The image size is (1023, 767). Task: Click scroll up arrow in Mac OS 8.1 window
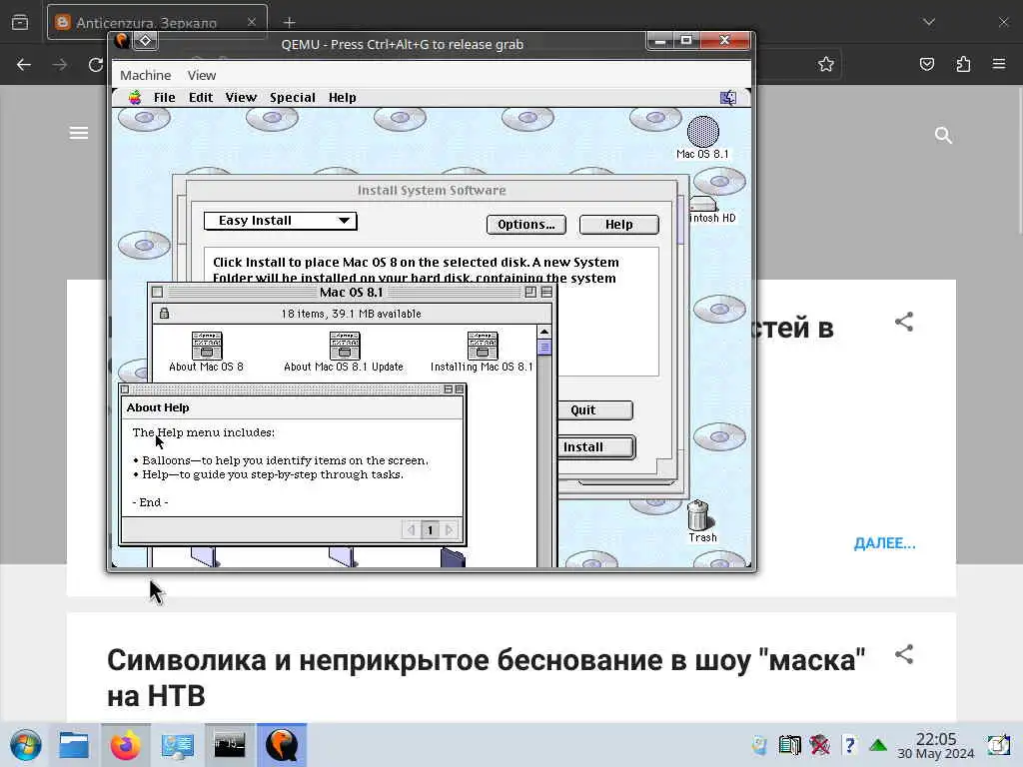(x=544, y=332)
